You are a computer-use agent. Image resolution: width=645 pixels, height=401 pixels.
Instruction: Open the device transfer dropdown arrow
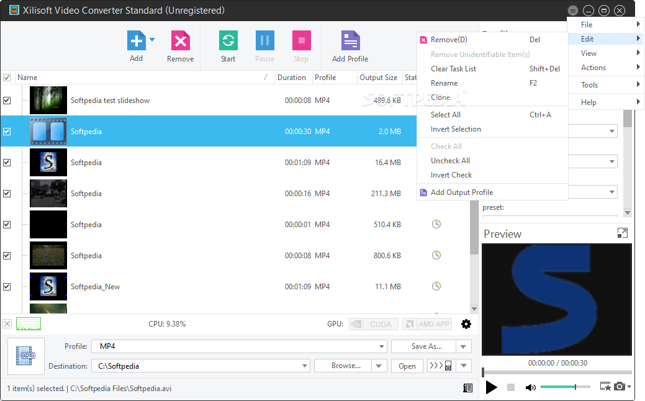[x=464, y=366]
